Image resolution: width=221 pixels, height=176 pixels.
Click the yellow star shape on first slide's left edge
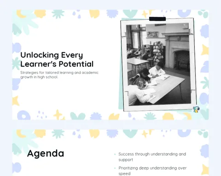[16, 101]
